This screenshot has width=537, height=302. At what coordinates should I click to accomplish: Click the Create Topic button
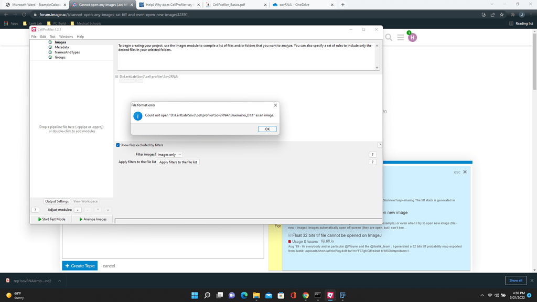[x=79, y=266]
